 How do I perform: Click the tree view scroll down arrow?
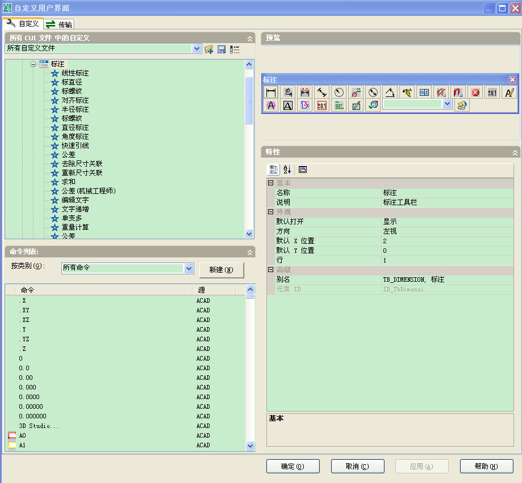pyautogui.click(x=249, y=234)
